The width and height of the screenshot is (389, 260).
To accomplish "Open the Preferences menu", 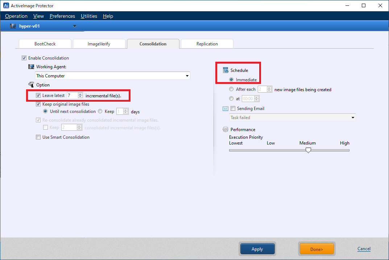I will (x=62, y=16).
